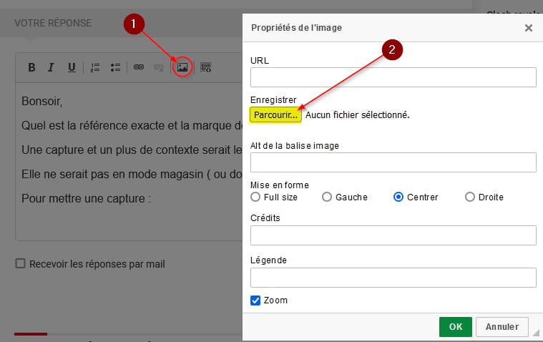Click the 'Quel est la référence exacte' line

(x=132, y=125)
